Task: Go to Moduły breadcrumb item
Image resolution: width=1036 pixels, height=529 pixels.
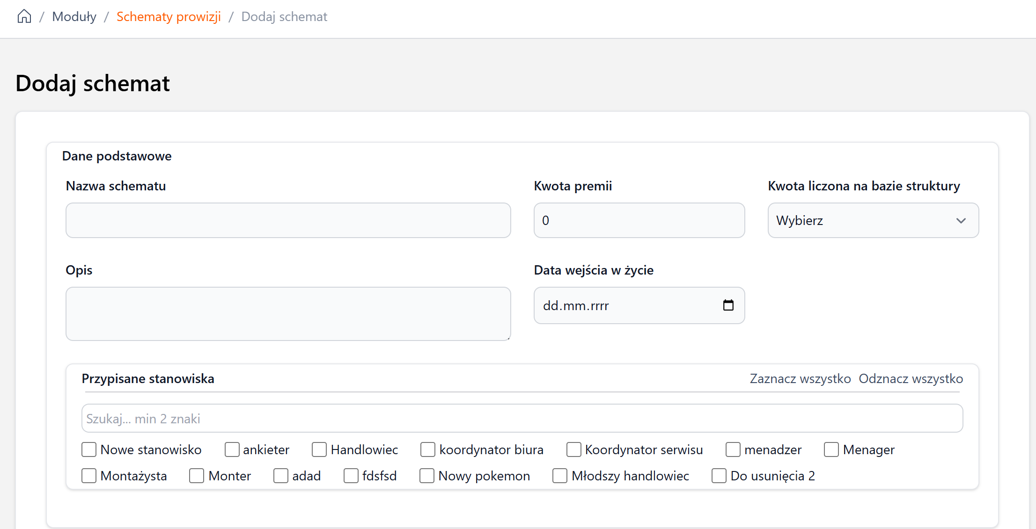Action: [74, 16]
